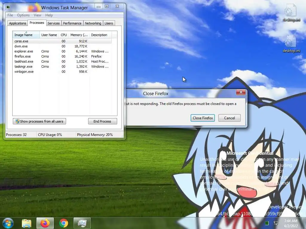Screen dimensions: 306x229
Task: Switch to the Users tab
Action: (x=109, y=23)
